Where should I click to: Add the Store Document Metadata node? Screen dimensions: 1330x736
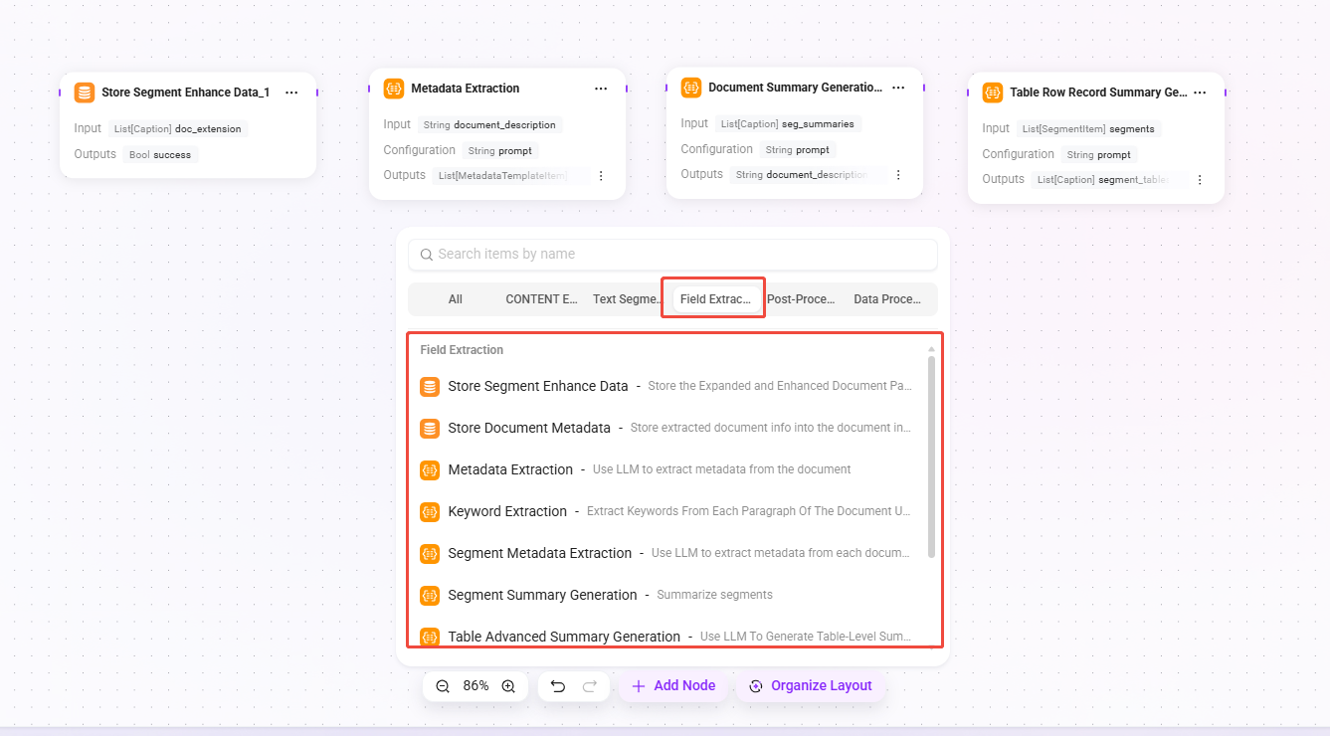[666, 429]
